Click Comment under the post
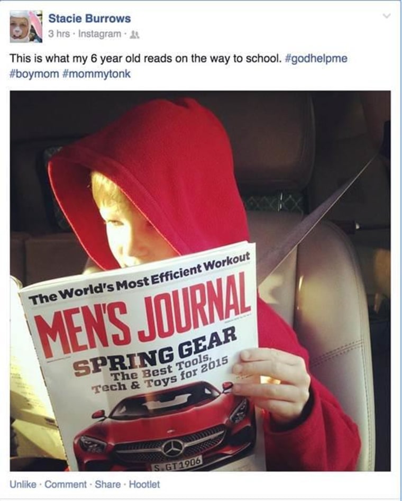The width and height of the screenshot is (402, 501). pos(66,485)
